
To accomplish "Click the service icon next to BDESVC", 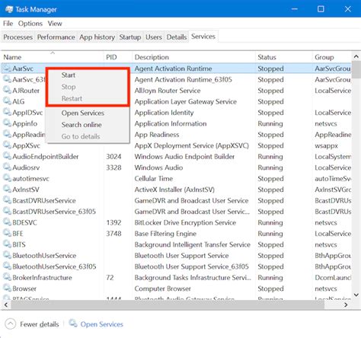I will tap(7, 222).
